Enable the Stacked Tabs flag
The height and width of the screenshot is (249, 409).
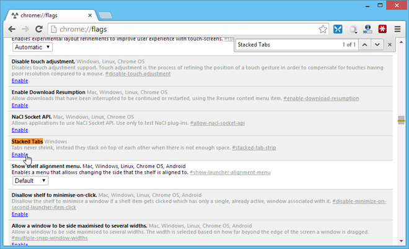coord(19,154)
